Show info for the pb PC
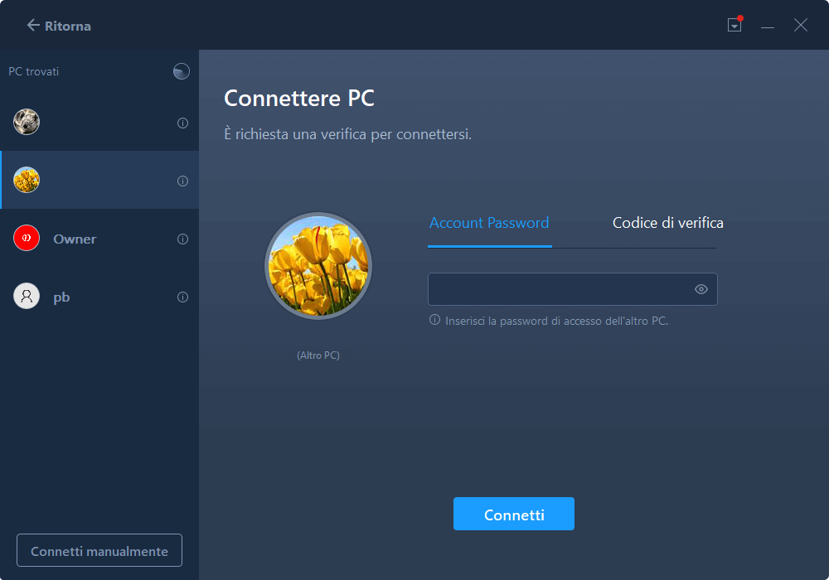The height and width of the screenshot is (580, 829). click(x=182, y=297)
